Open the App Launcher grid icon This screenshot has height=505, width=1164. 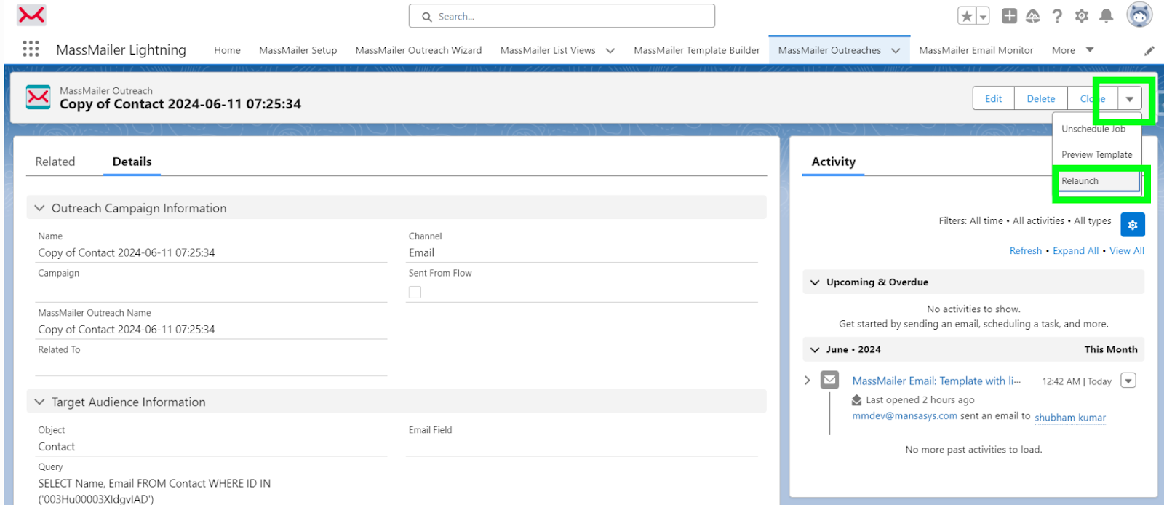coord(31,49)
